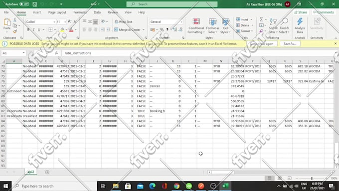Switch to Page Layout view in status bar
The image size is (339, 191).
280,178
